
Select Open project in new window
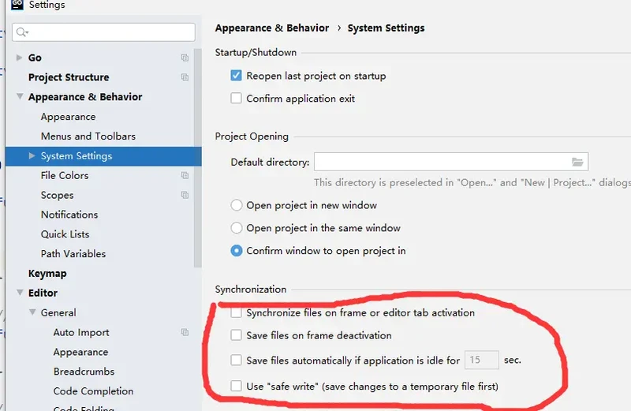pos(237,205)
